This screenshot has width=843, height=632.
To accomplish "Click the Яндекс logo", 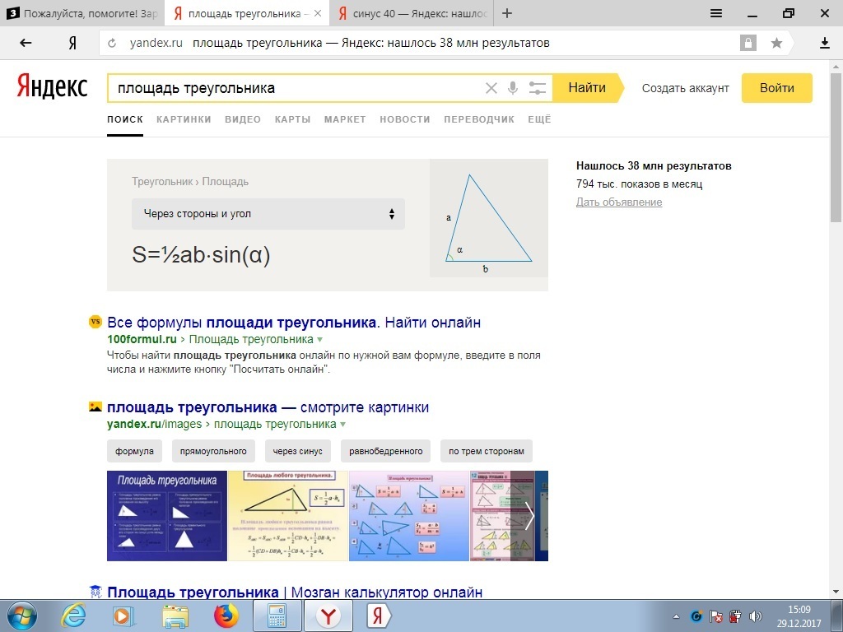I will [x=52, y=86].
